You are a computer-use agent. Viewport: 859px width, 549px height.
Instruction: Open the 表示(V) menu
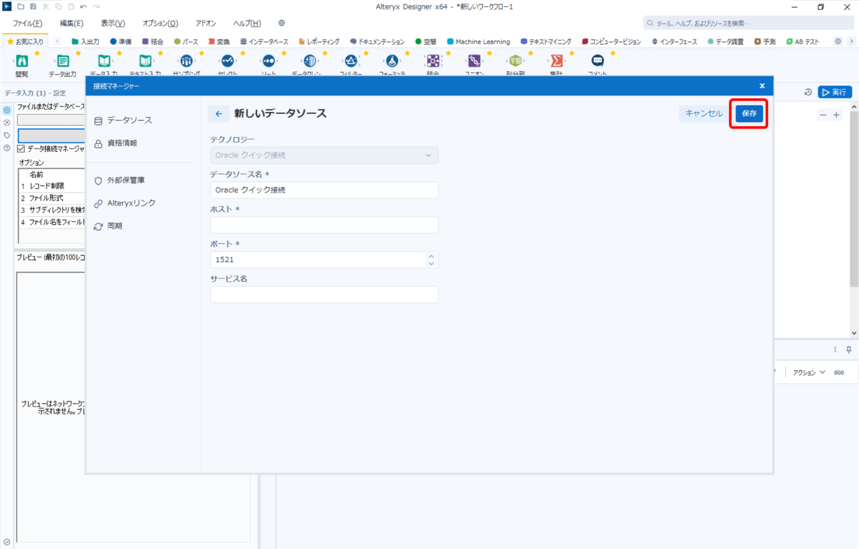pyautogui.click(x=113, y=23)
